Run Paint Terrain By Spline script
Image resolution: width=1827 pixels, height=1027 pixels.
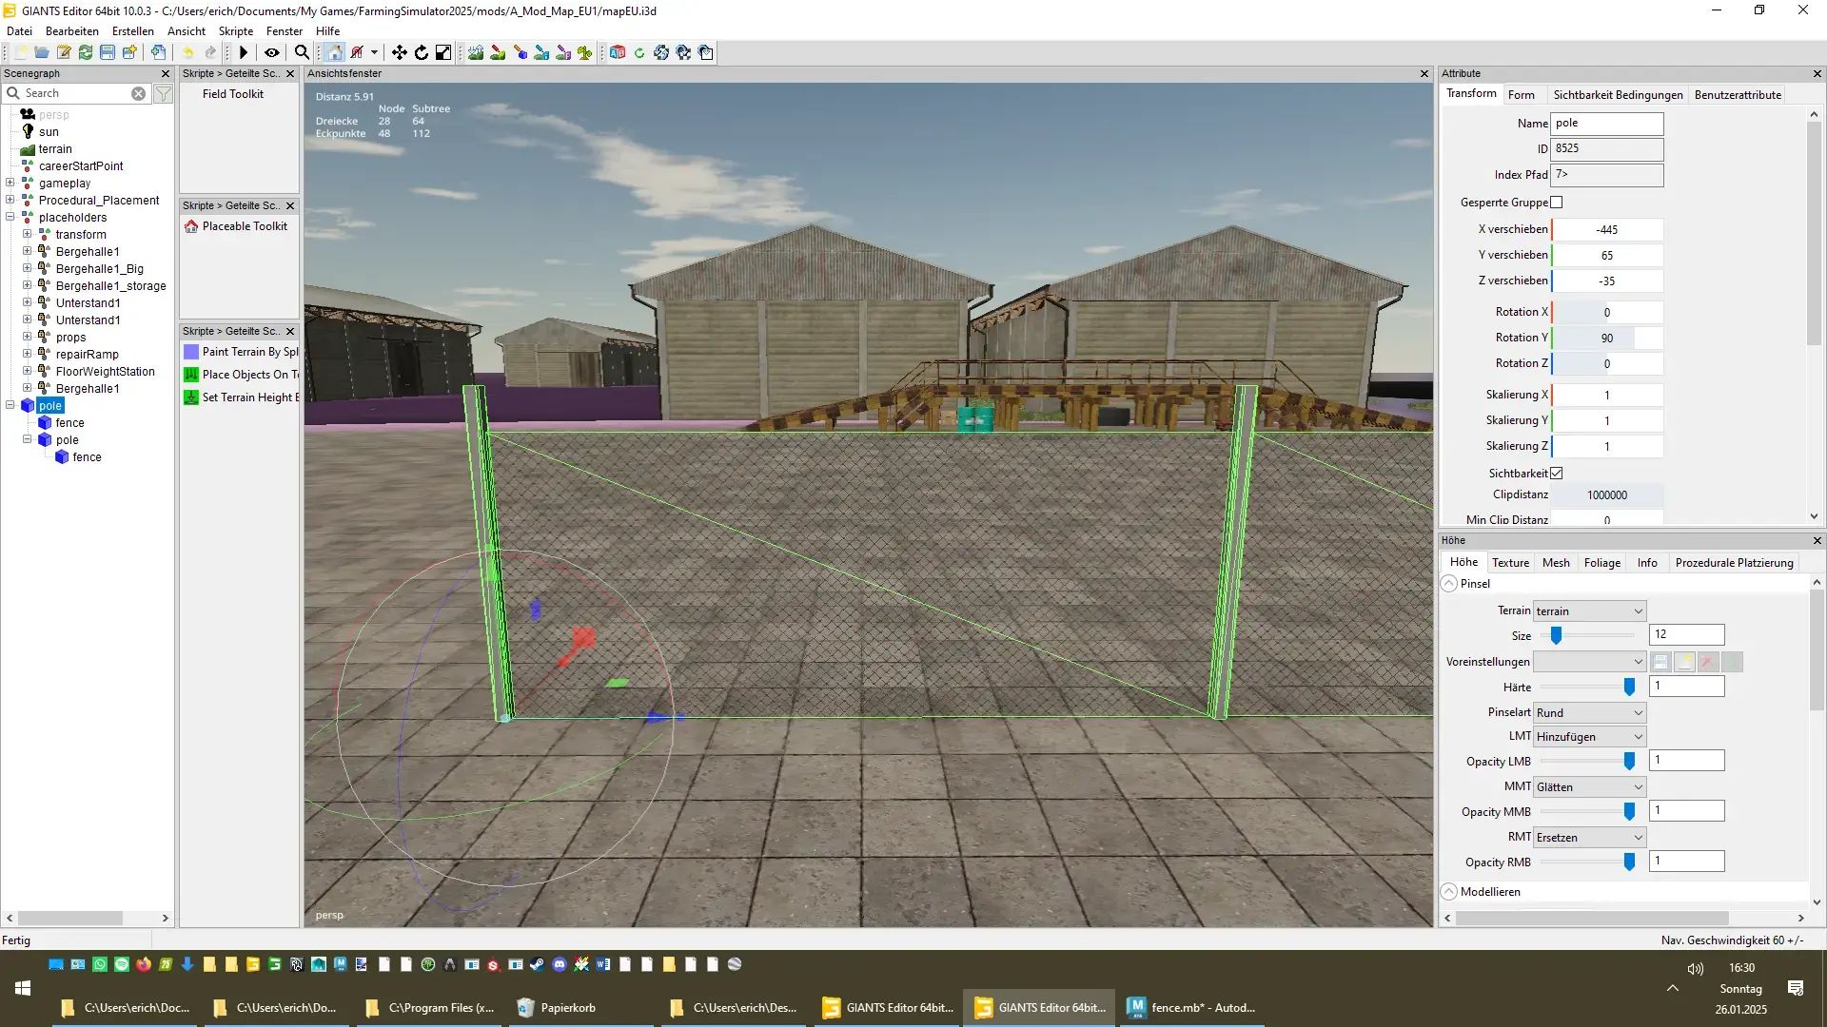249,352
